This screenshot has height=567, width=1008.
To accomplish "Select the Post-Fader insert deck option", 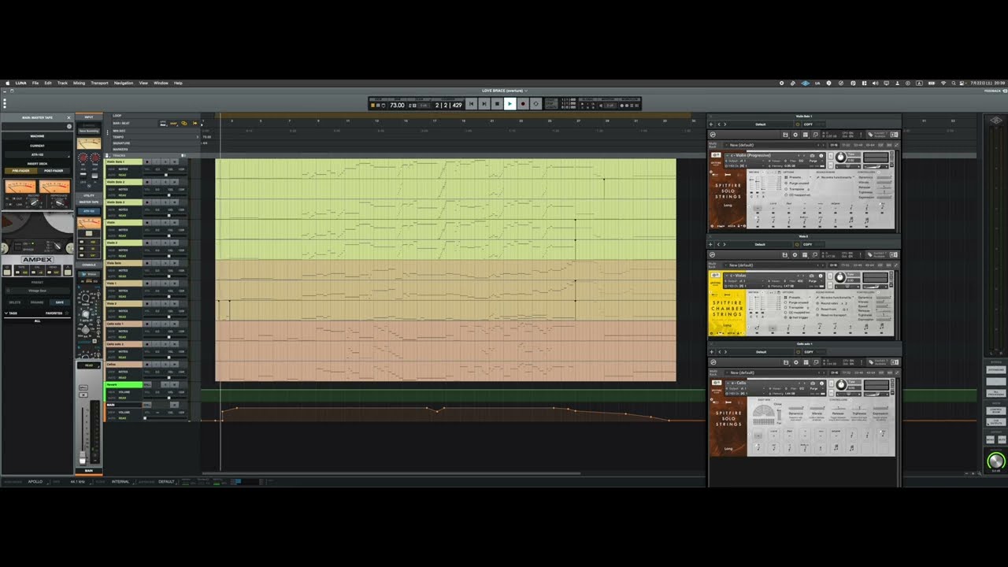I will coord(54,170).
